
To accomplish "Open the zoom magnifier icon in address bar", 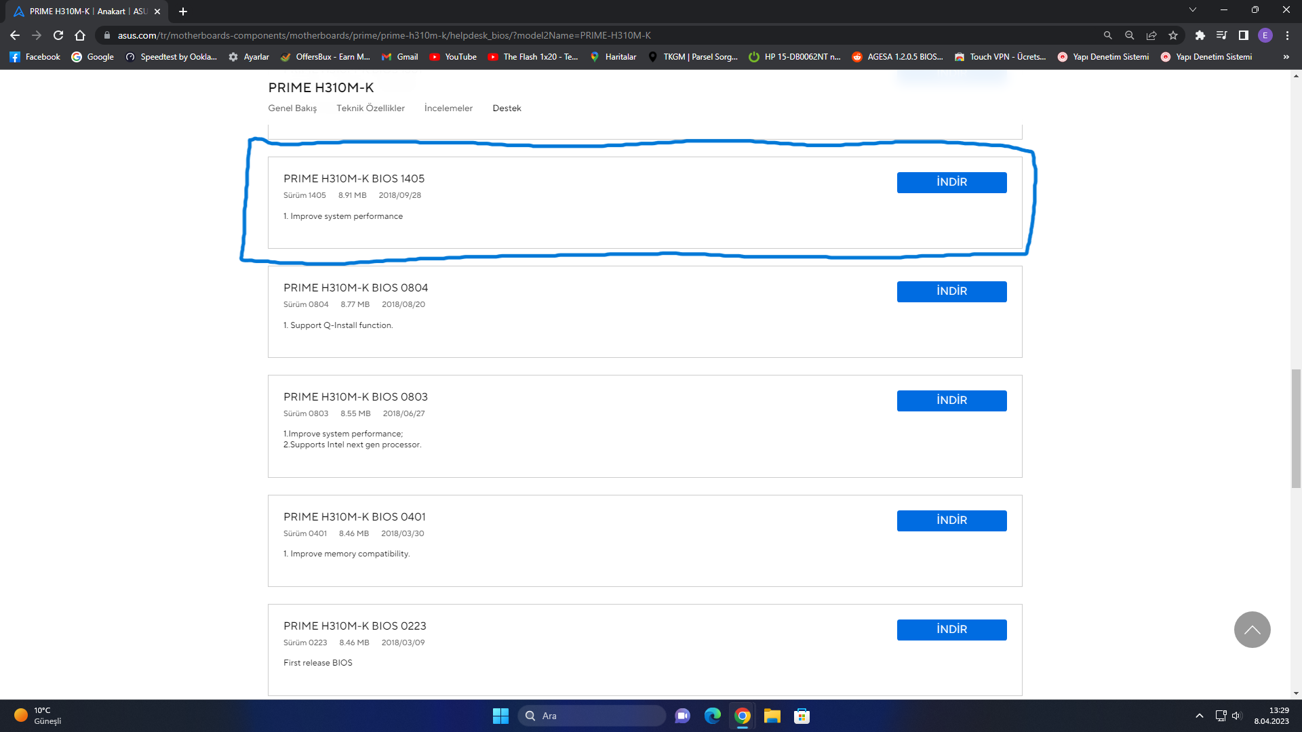I will [x=1130, y=35].
